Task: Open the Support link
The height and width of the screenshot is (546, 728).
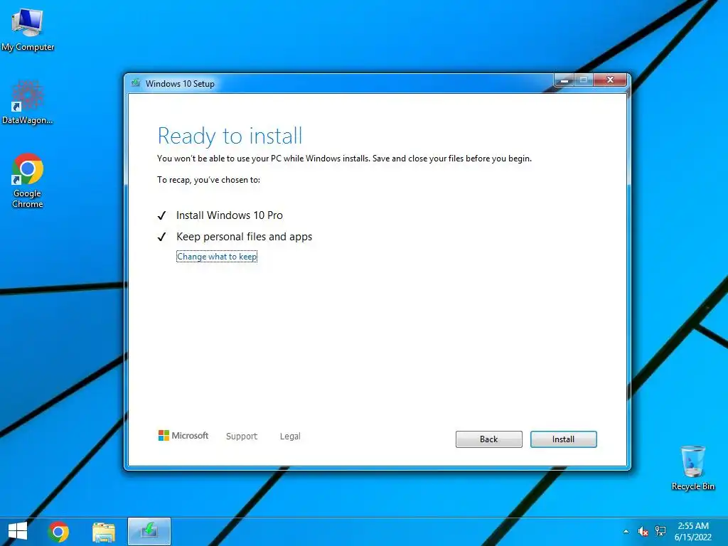Action: click(242, 436)
